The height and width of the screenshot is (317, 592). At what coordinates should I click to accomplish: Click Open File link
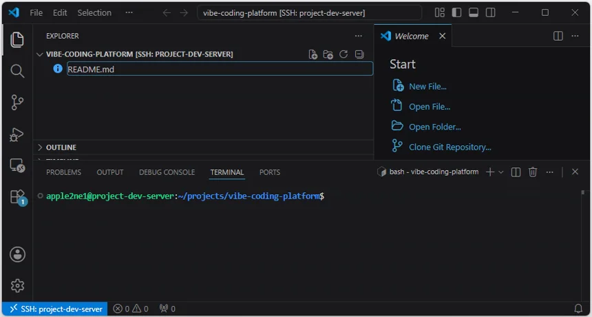(x=430, y=107)
